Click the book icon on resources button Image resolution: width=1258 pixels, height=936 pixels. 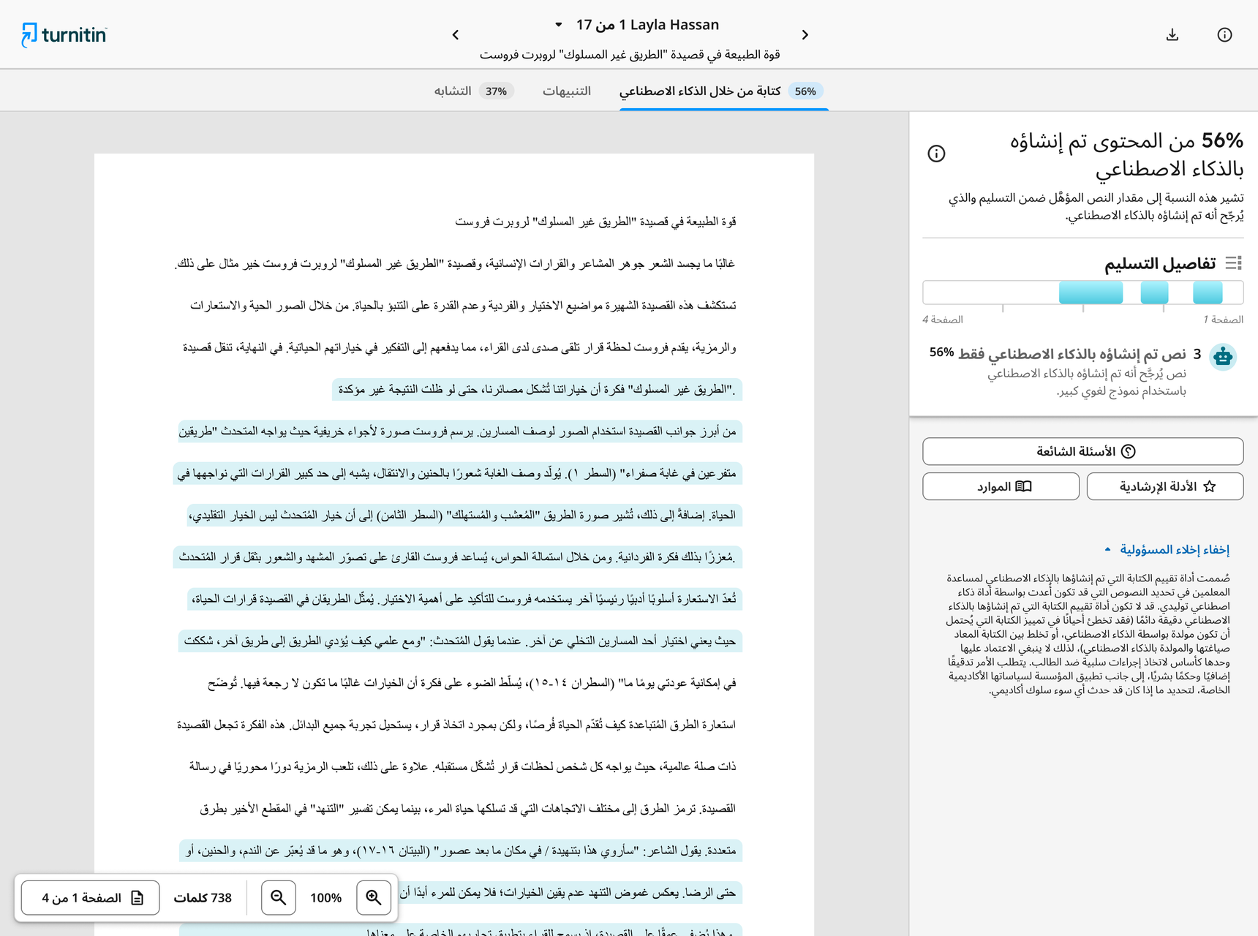(x=1024, y=486)
